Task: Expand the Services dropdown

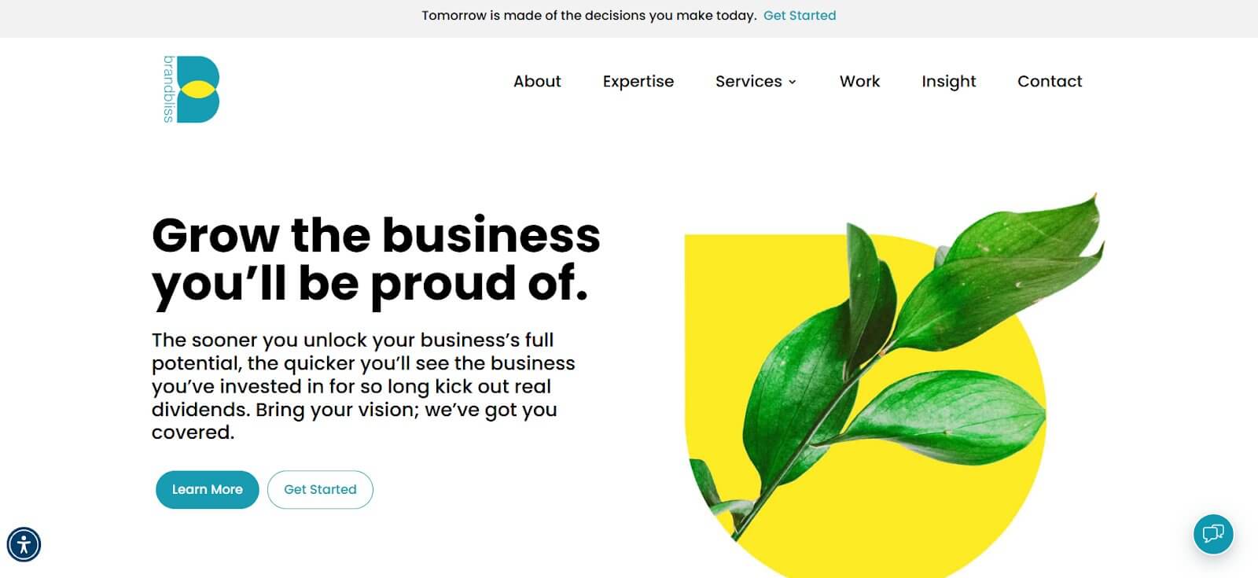Action: click(x=793, y=82)
